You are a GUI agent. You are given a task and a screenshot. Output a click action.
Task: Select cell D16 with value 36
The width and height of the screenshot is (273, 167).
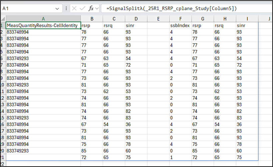pos(136,124)
